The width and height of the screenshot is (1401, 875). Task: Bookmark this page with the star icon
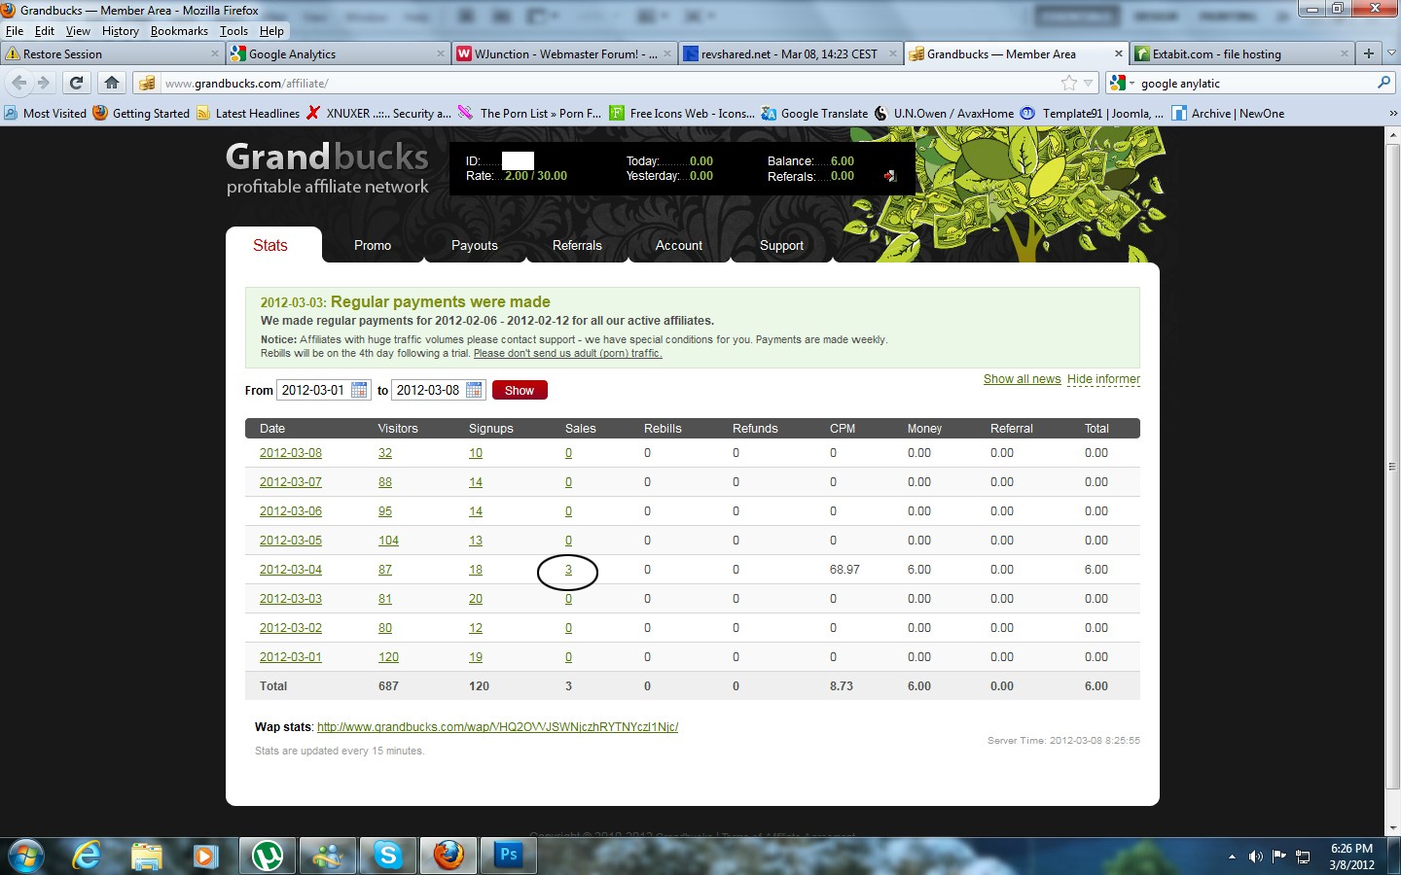click(1069, 83)
